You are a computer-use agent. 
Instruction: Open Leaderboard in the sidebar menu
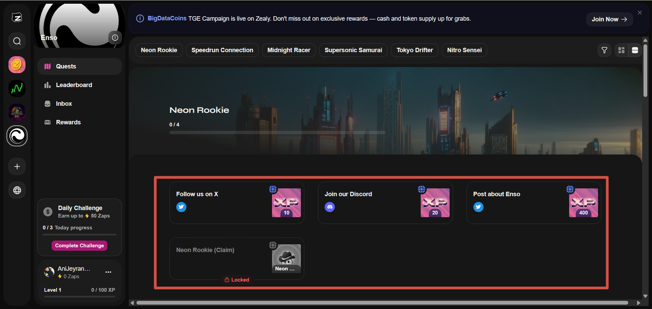point(74,85)
